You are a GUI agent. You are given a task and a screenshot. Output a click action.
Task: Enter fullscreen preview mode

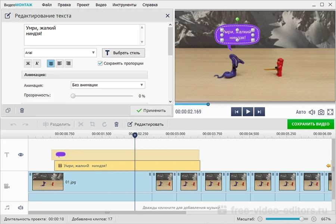tap(330, 112)
